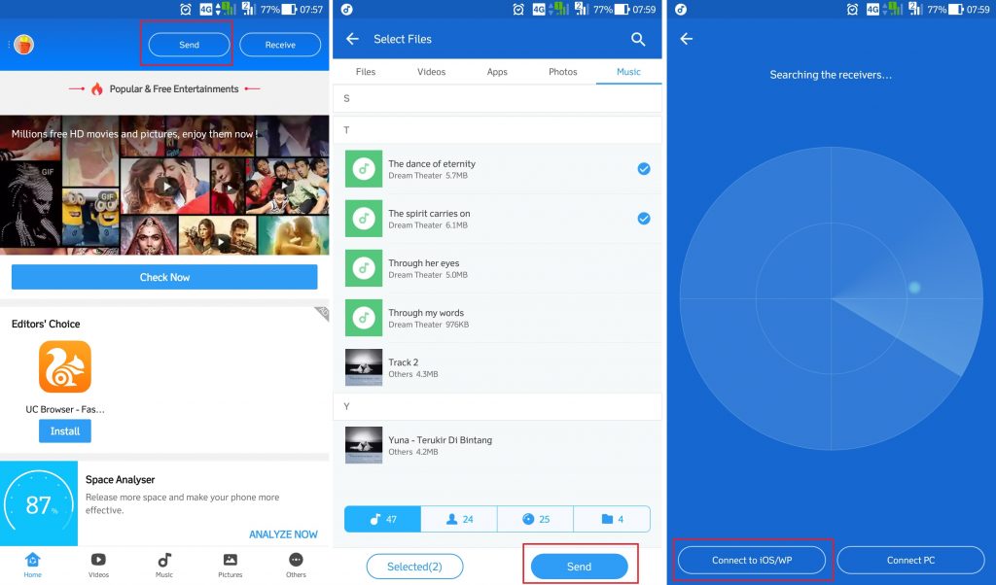Open the Selected(2) list
The height and width of the screenshot is (585, 996).
(x=414, y=567)
